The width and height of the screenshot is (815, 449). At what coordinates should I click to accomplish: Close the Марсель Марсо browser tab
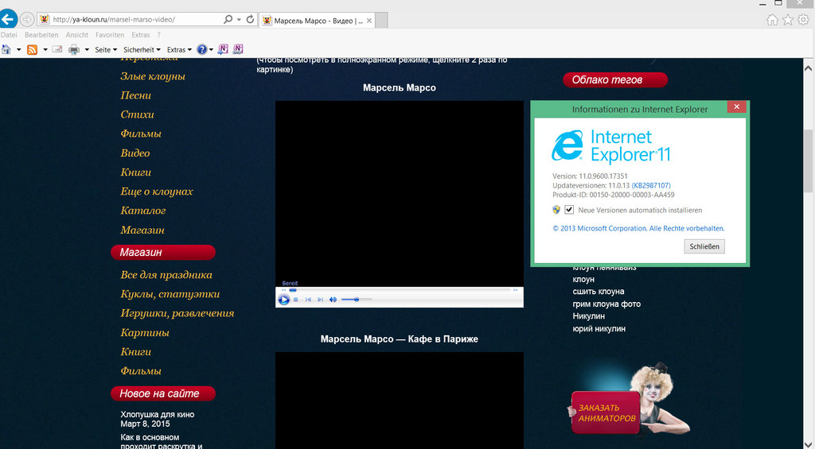[x=369, y=21]
